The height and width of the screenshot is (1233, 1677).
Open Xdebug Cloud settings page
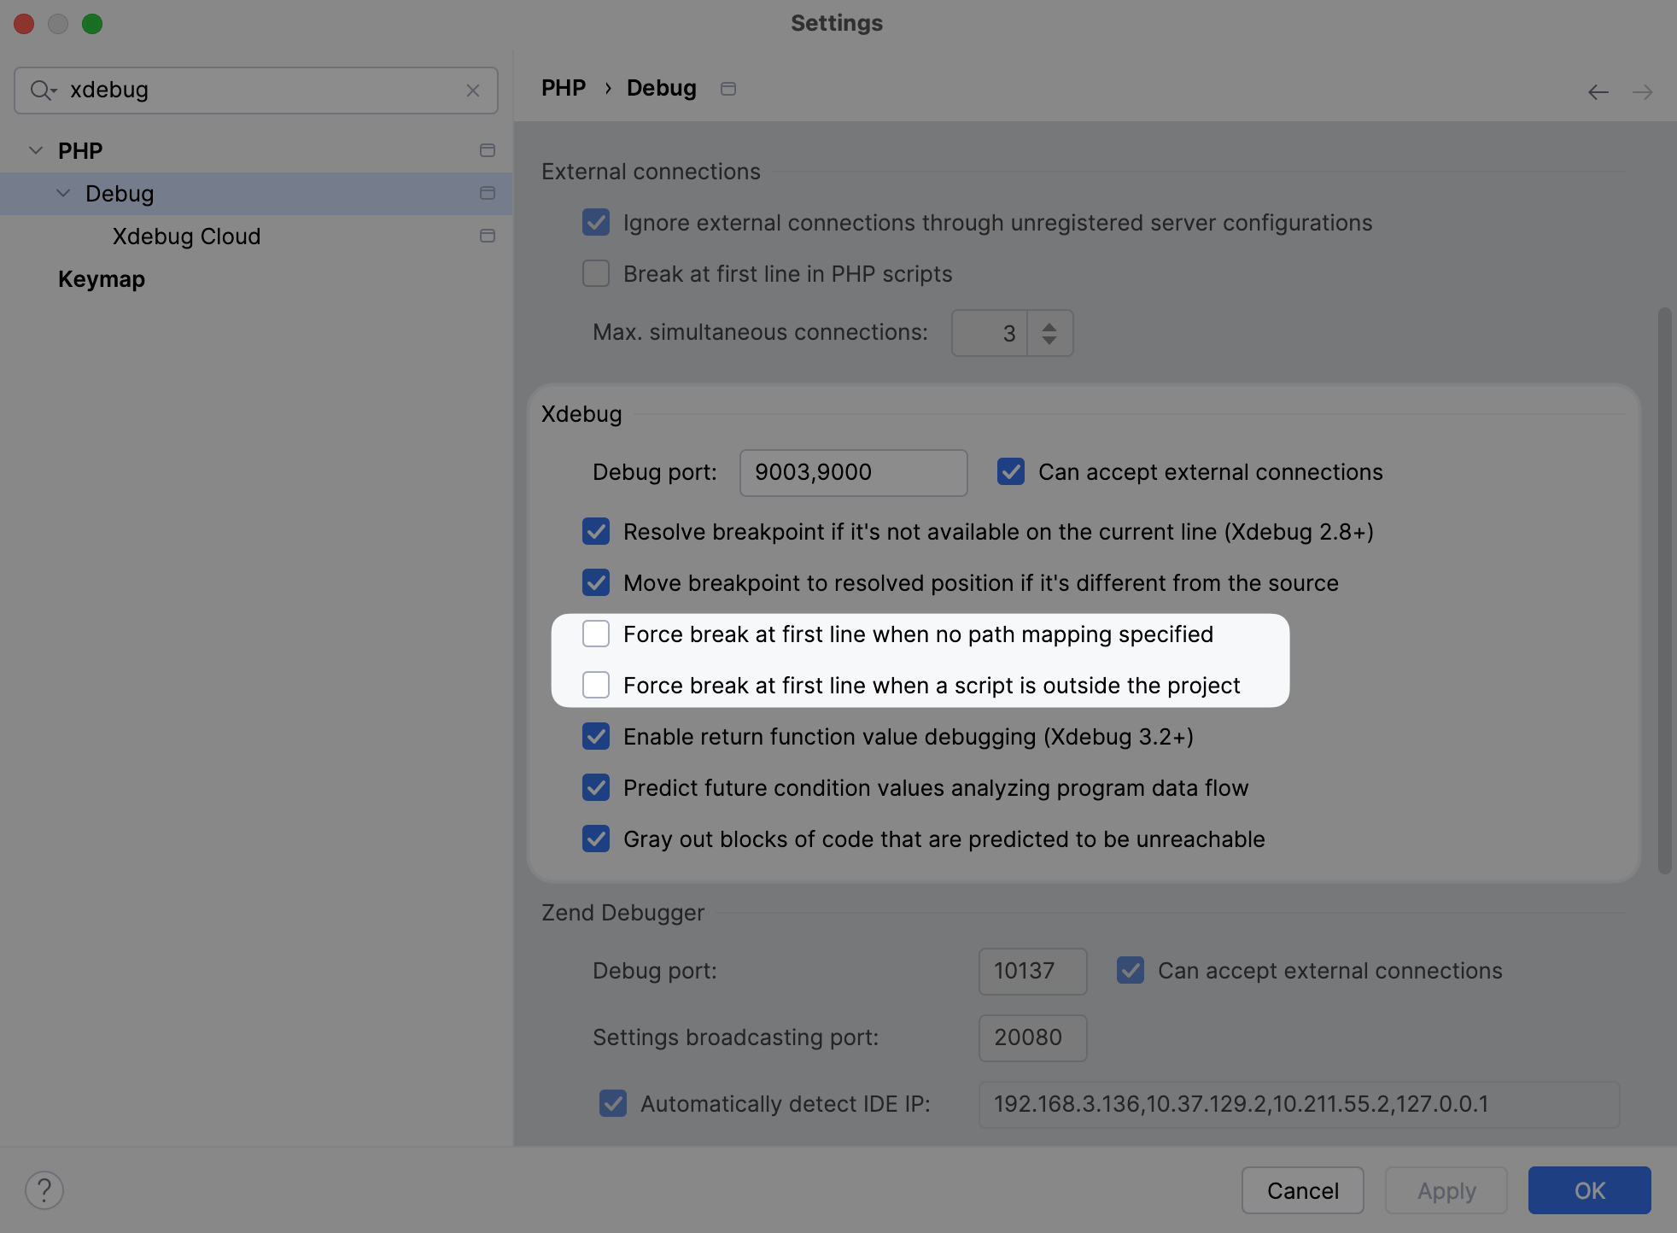click(186, 236)
